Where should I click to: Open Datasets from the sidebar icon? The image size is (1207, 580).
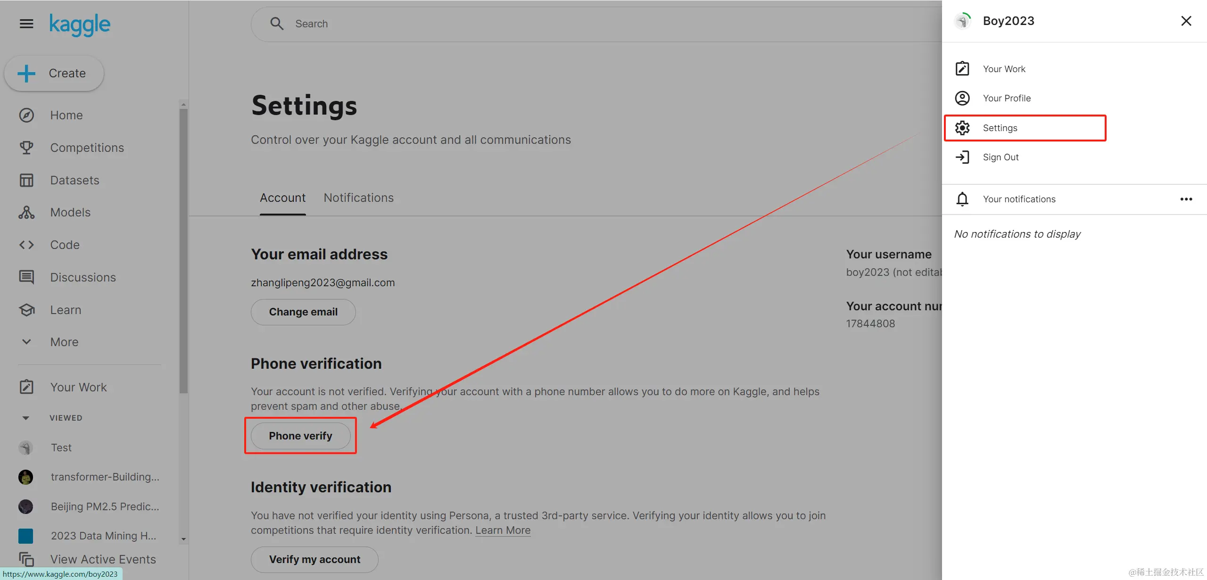(26, 180)
